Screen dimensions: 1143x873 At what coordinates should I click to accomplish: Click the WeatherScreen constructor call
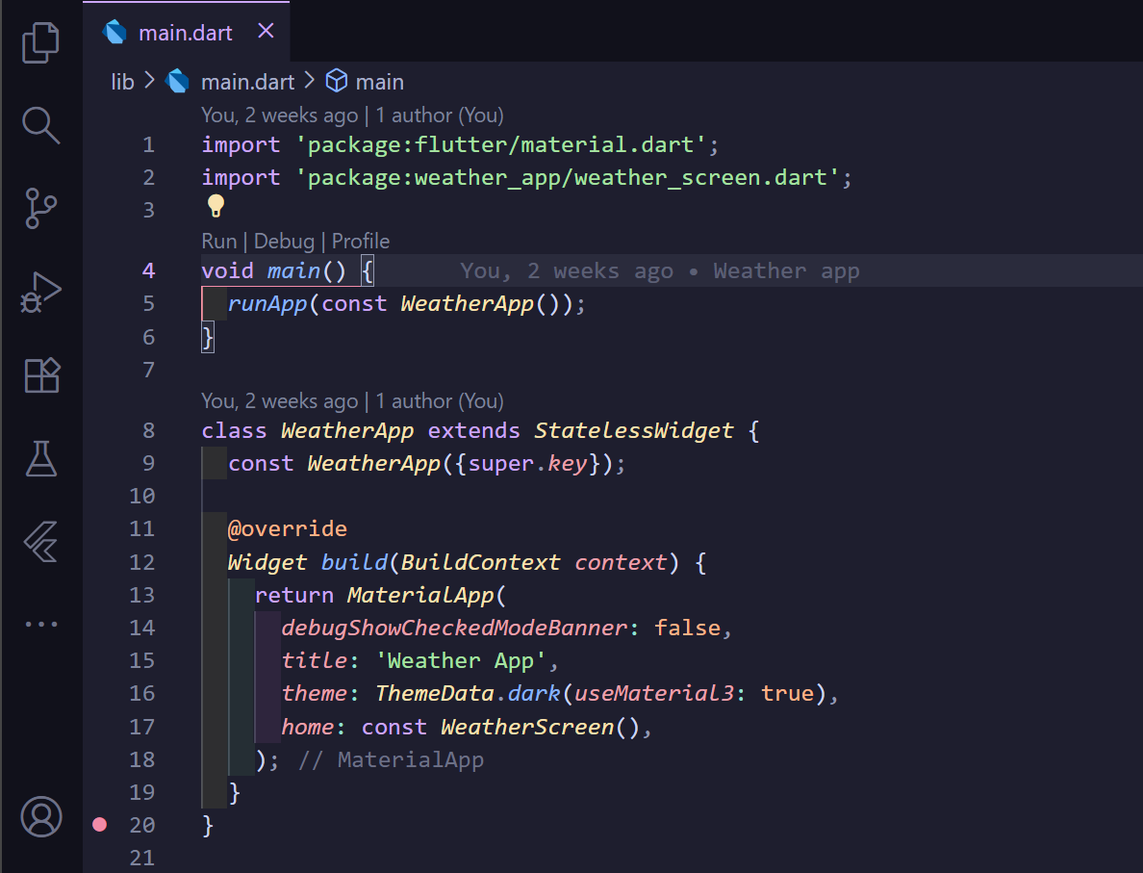coord(540,727)
